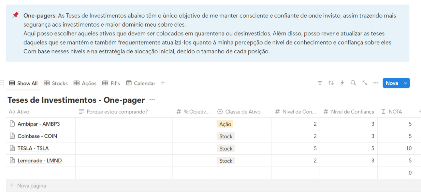Click the Stock tag in TESLA row
This screenshot has width=421, height=194.
[x=226, y=149]
